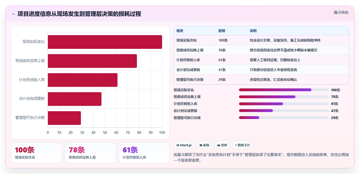Viewport: 360px width, 174px height.
Task: Click the 管理层可执行决策 chart bar
Action: [64, 118]
